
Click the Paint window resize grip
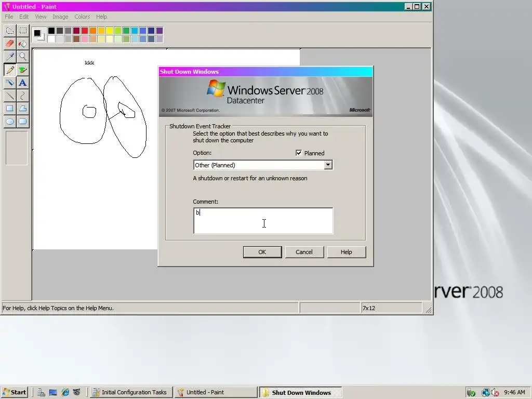(429, 310)
